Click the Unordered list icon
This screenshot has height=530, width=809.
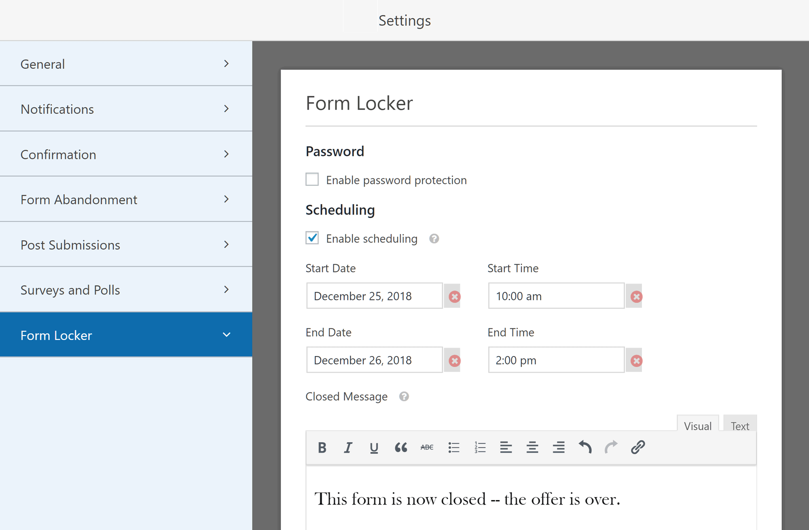pyautogui.click(x=453, y=448)
